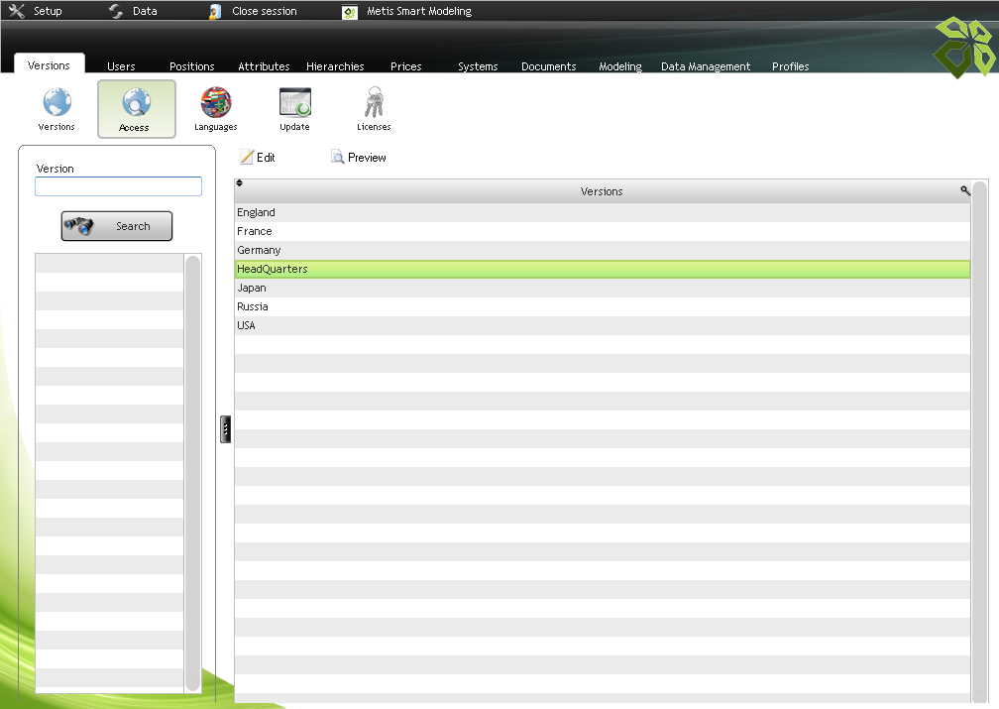Viewport: 999px width, 709px height.
Task: Click Close session
Action: tap(254, 11)
